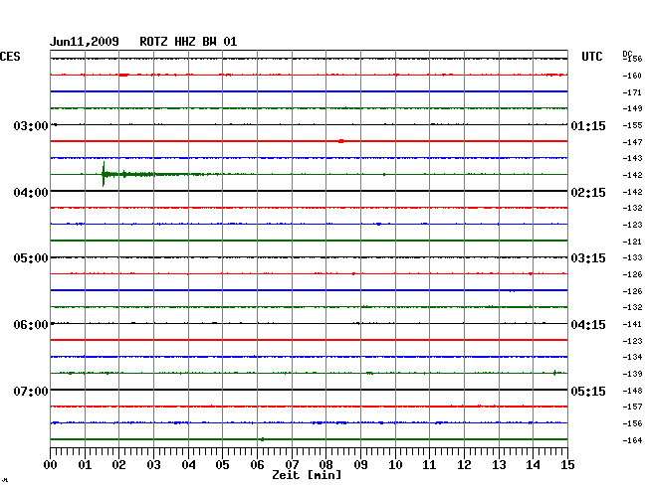
Task: Click the "04:15" UTC time label
Action: tap(588, 325)
